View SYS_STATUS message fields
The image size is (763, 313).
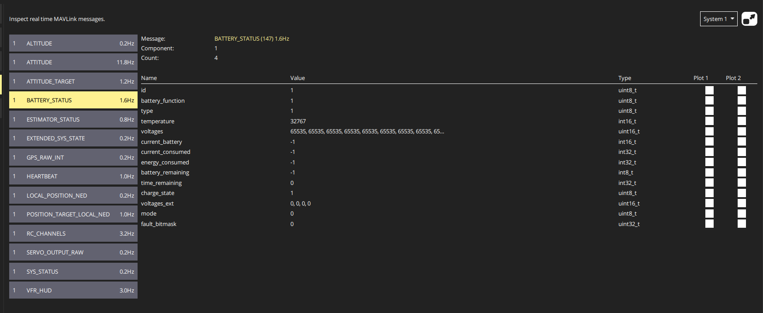73,271
